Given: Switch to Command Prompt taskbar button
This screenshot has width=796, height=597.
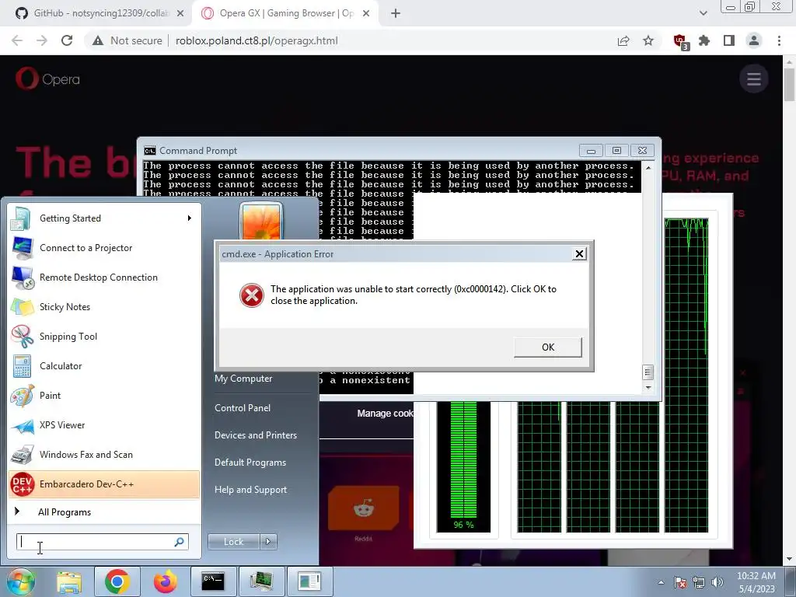Looking at the screenshot, I should [x=213, y=581].
